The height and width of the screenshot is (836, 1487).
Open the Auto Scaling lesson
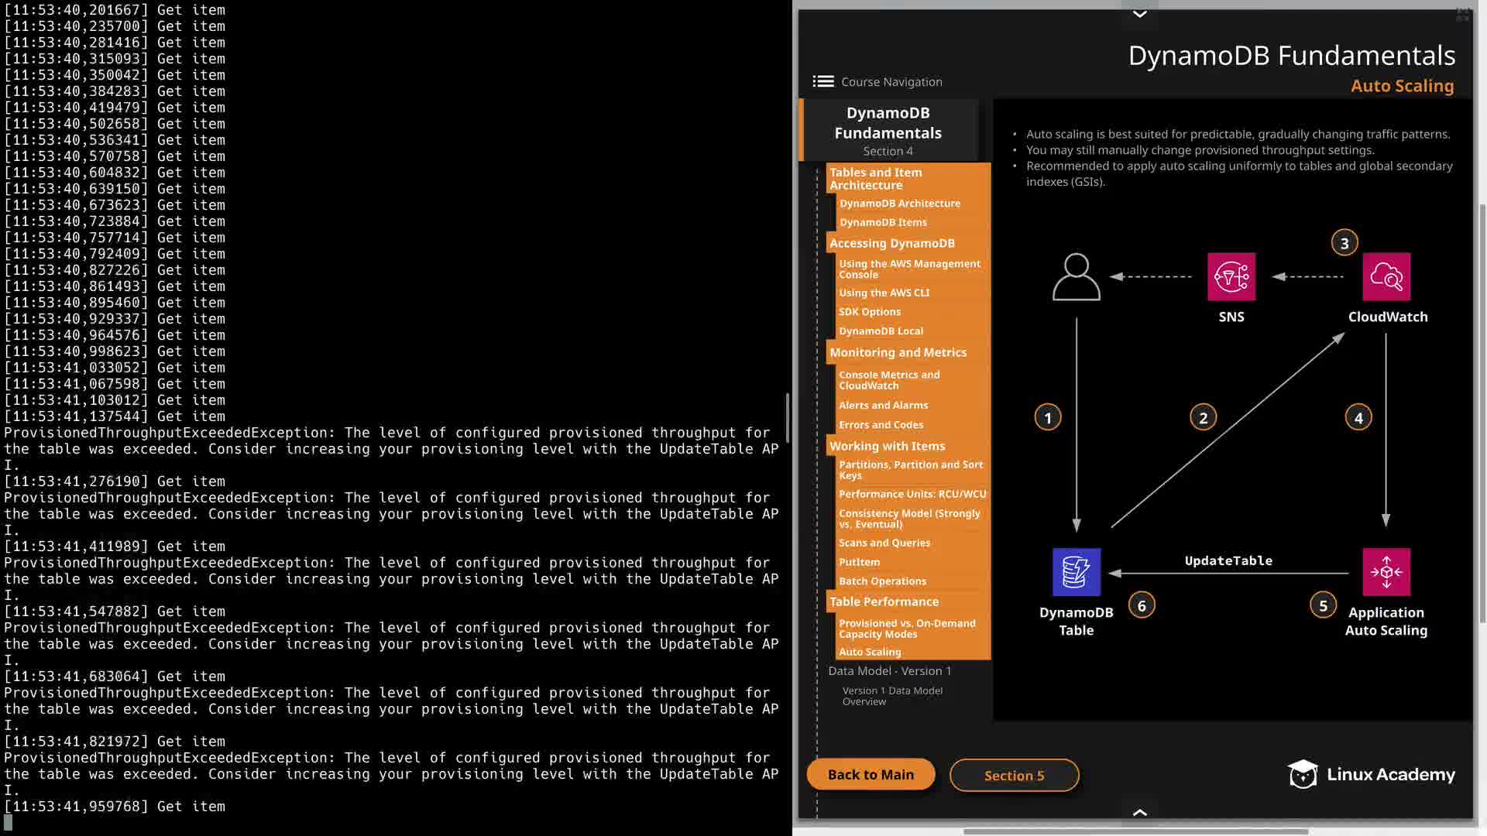tap(870, 652)
